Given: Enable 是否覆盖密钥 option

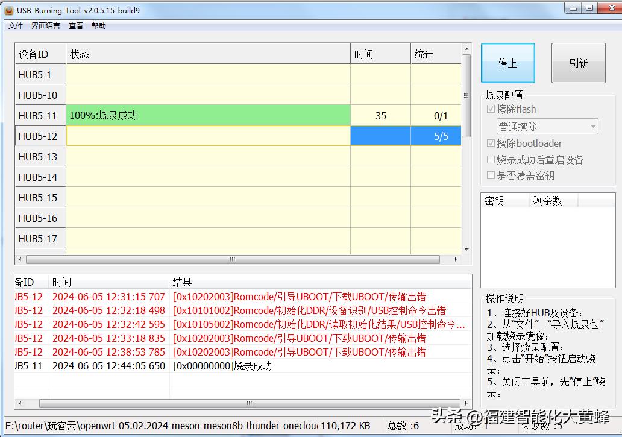Looking at the screenshot, I should tap(491, 175).
